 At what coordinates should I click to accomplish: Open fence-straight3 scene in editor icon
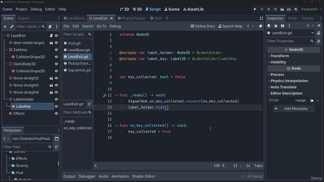coord(51,85)
